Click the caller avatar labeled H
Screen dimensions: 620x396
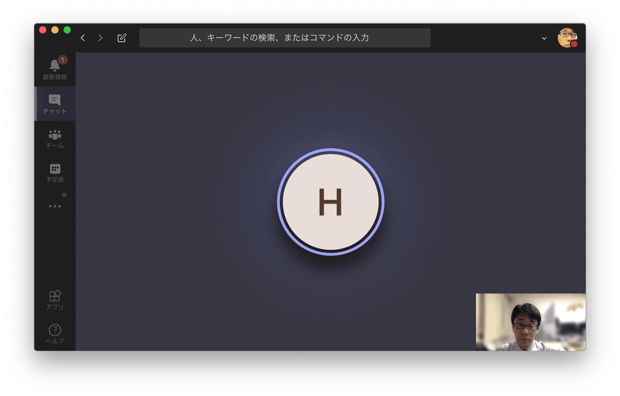click(x=330, y=202)
